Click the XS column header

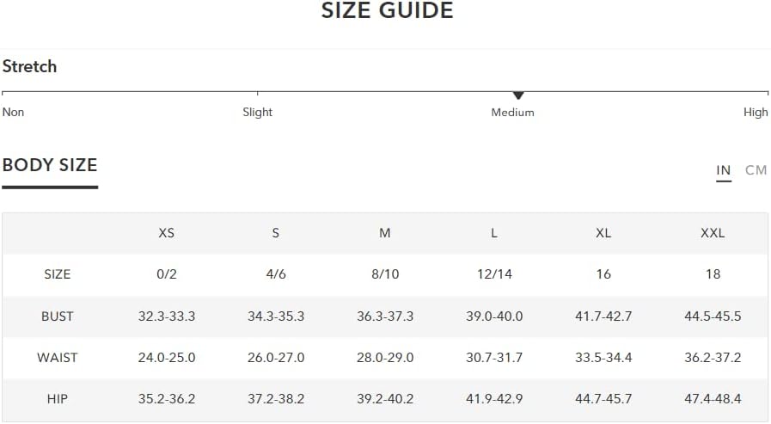pyautogui.click(x=166, y=233)
